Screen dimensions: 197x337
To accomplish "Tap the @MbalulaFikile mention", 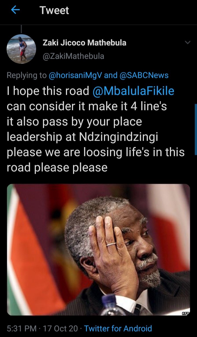I will click(x=134, y=91).
